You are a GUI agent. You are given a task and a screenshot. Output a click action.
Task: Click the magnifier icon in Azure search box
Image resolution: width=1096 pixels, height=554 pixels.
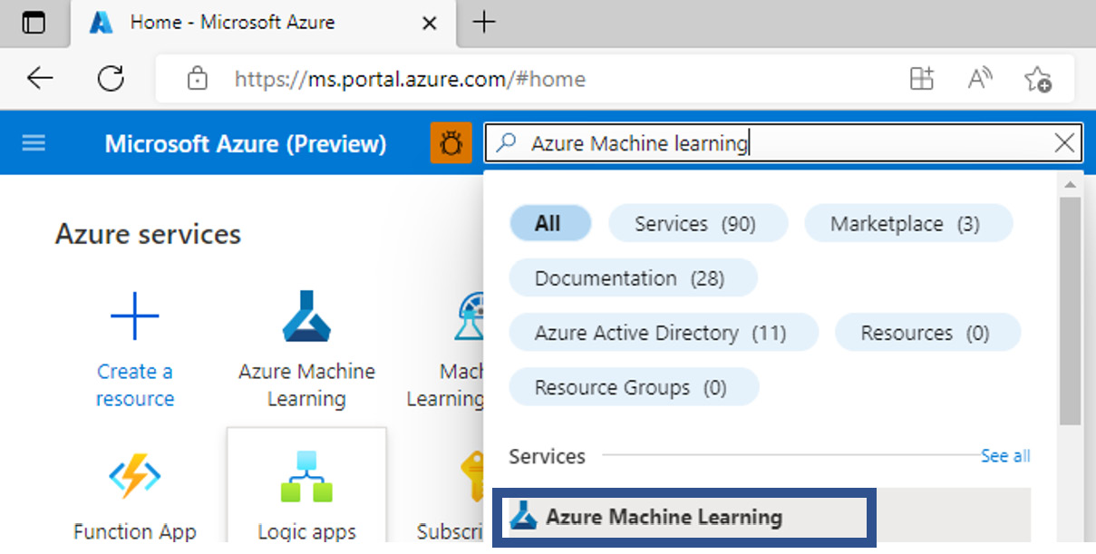508,143
